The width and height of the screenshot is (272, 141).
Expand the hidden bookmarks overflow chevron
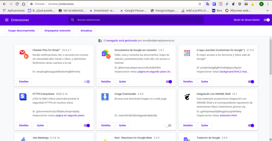(x=267, y=11)
